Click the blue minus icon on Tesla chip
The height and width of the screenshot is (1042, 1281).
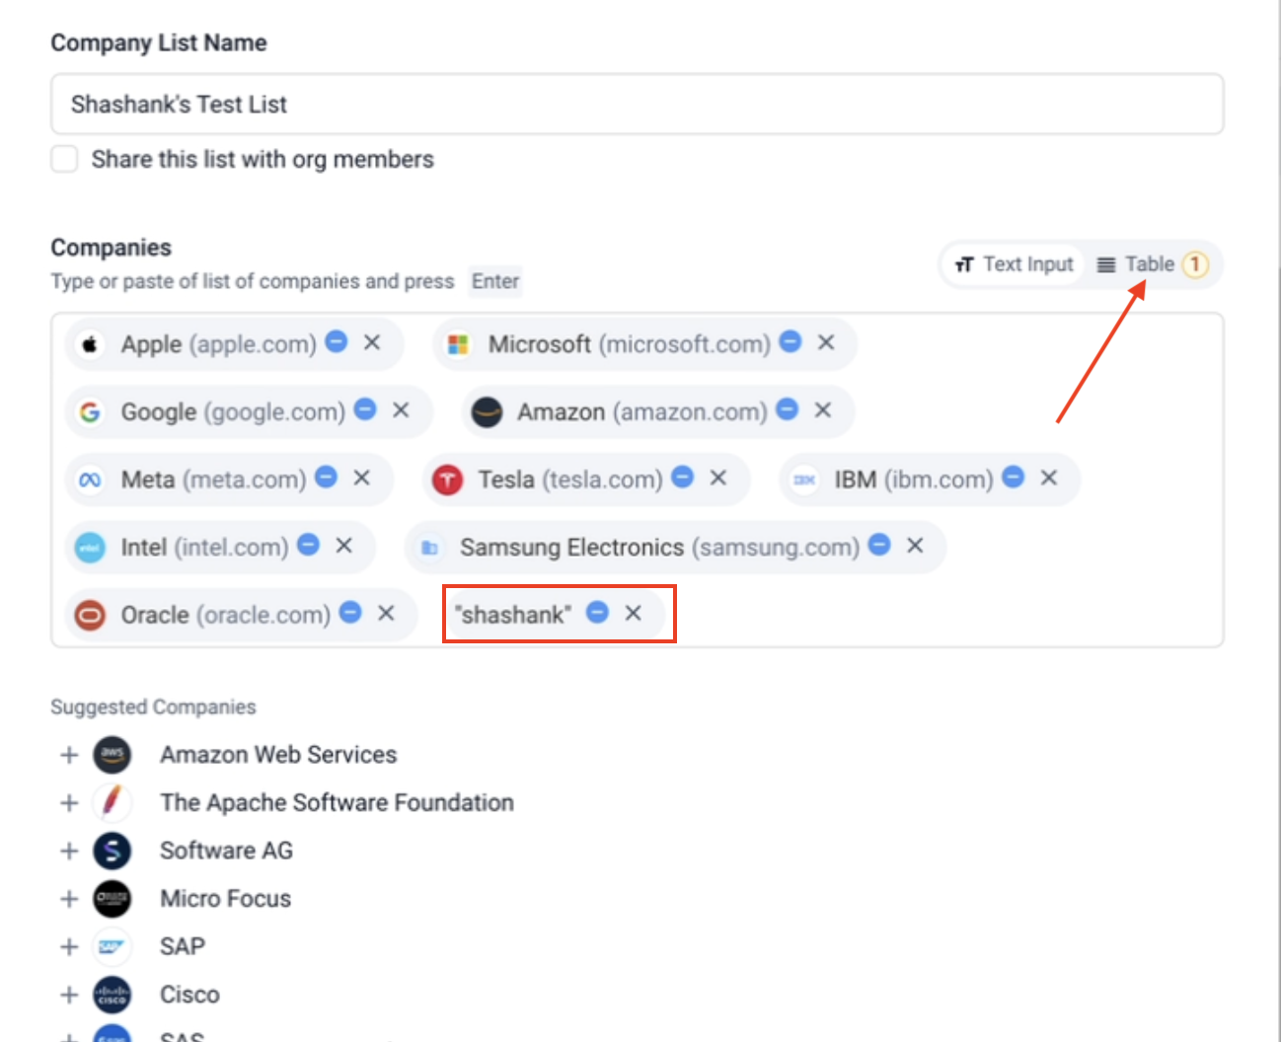tap(683, 478)
